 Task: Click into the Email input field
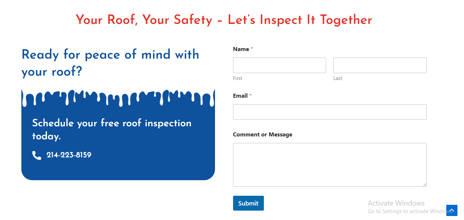click(330, 112)
